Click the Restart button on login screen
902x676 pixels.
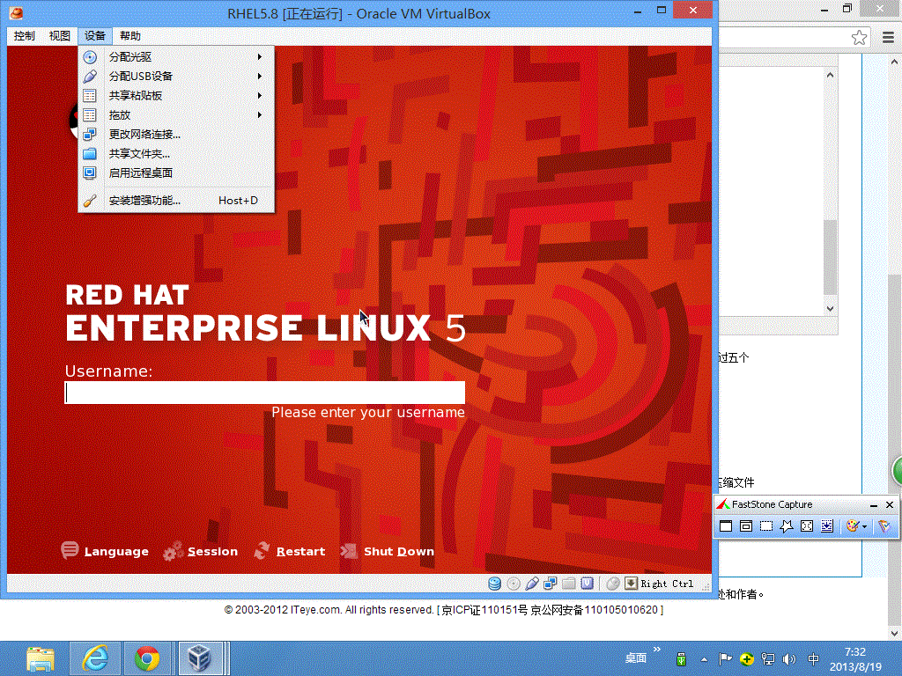pyautogui.click(x=289, y=551)
